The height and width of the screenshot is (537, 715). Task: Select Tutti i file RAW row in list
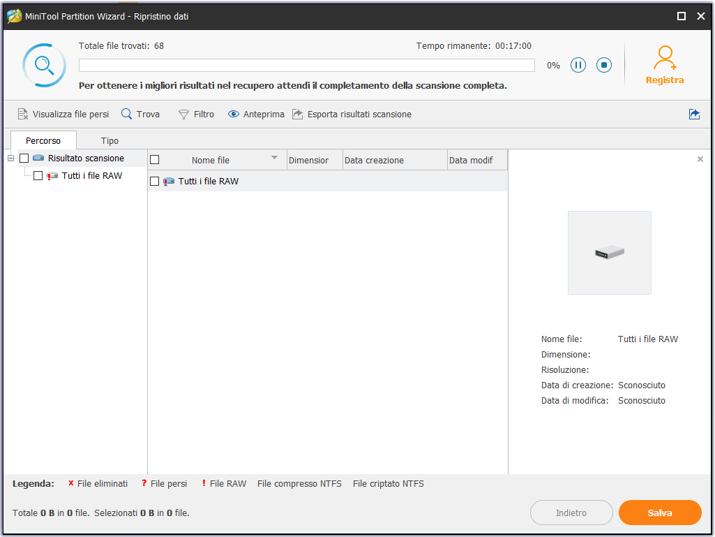tap(328, 182)
